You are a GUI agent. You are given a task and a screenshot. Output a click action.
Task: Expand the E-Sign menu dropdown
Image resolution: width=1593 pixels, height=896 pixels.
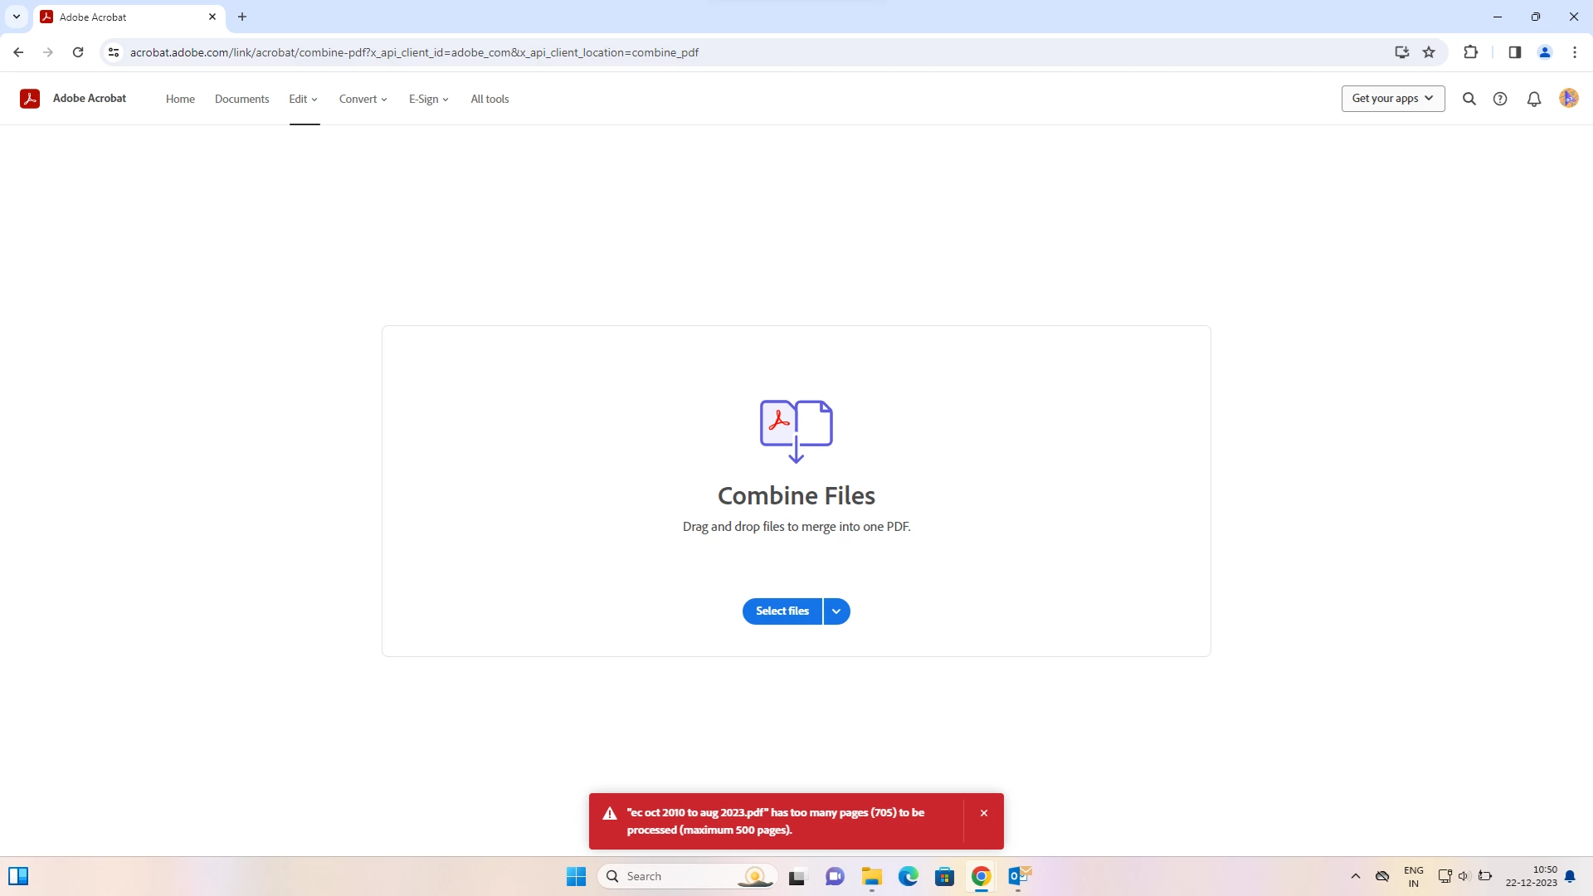(x=428, y=99)
